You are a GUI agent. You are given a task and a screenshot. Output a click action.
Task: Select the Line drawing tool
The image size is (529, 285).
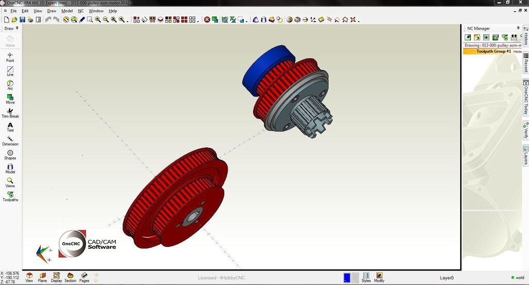[x=10, y=71]
